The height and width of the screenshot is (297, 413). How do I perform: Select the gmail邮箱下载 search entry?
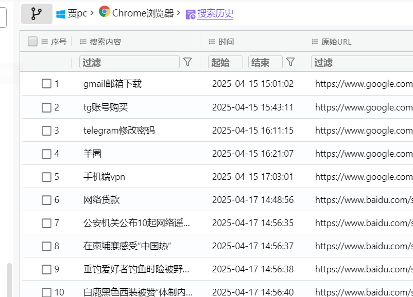[112, 84]
